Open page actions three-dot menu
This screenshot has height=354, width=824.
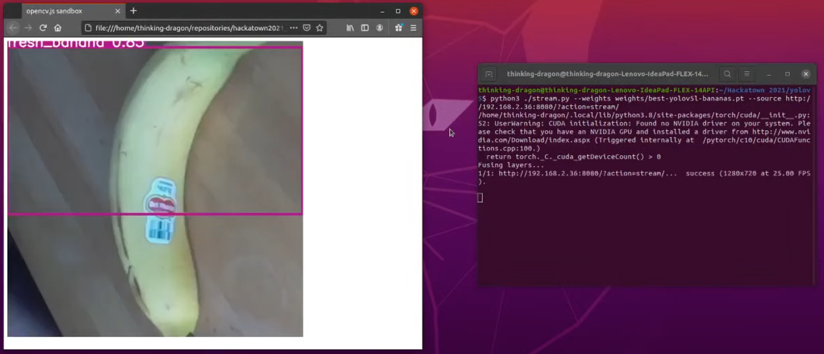(294, 28)
